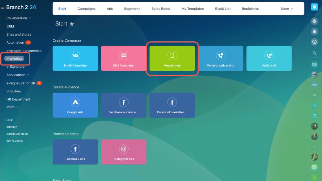Open the SITEMAP link

coord(12,127)
